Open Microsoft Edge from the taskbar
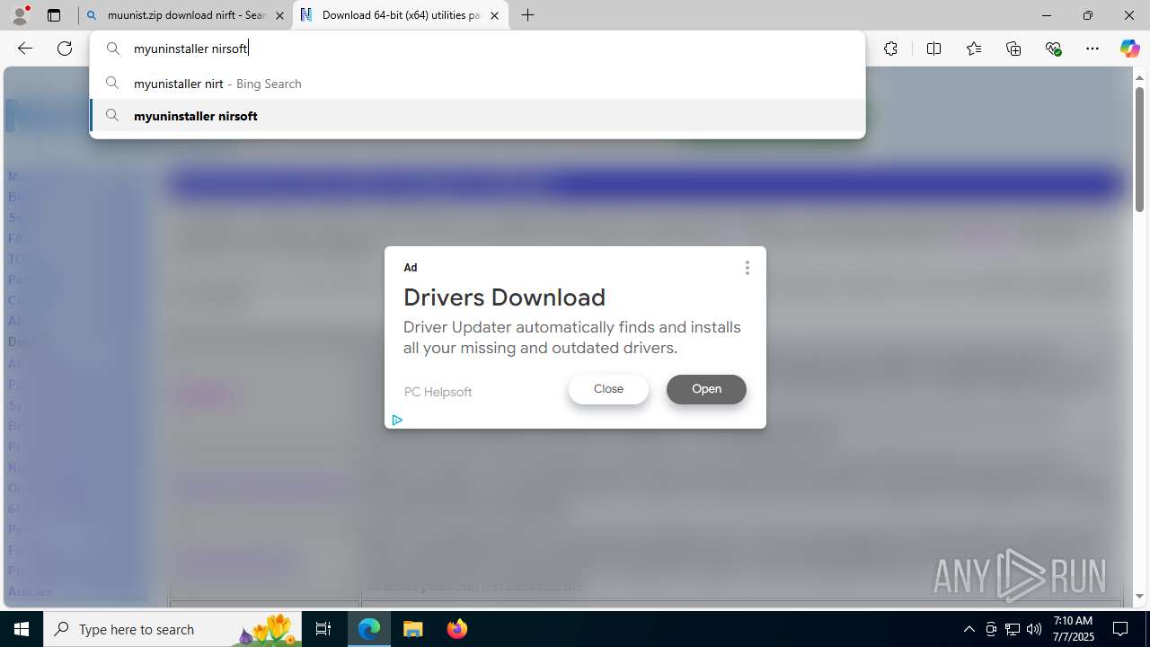Viewport: 1150px width, 647px height. (x=369, y=629)
